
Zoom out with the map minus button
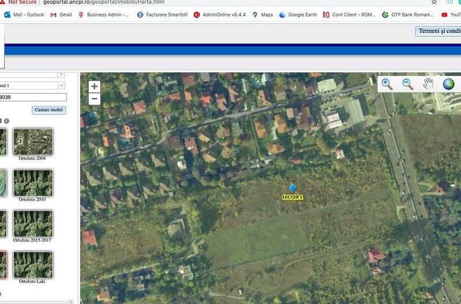95,99
